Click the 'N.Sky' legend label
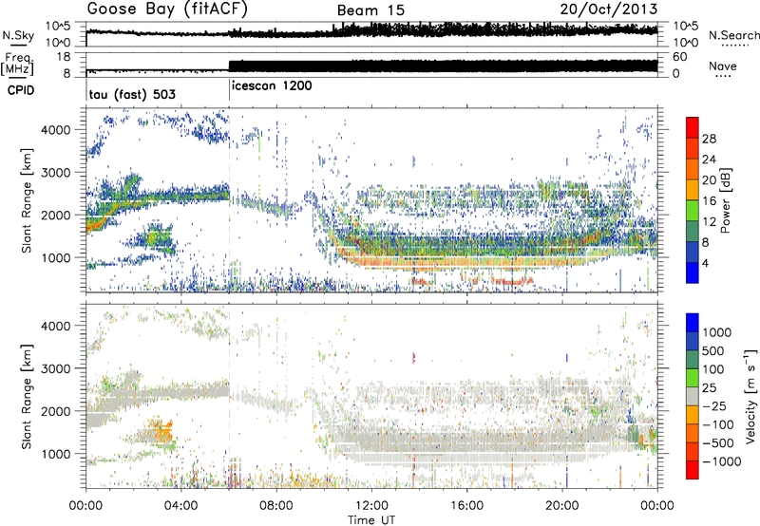 pos(18,35)
